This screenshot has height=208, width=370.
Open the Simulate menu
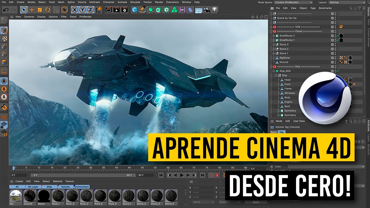[x=135, y=2]
